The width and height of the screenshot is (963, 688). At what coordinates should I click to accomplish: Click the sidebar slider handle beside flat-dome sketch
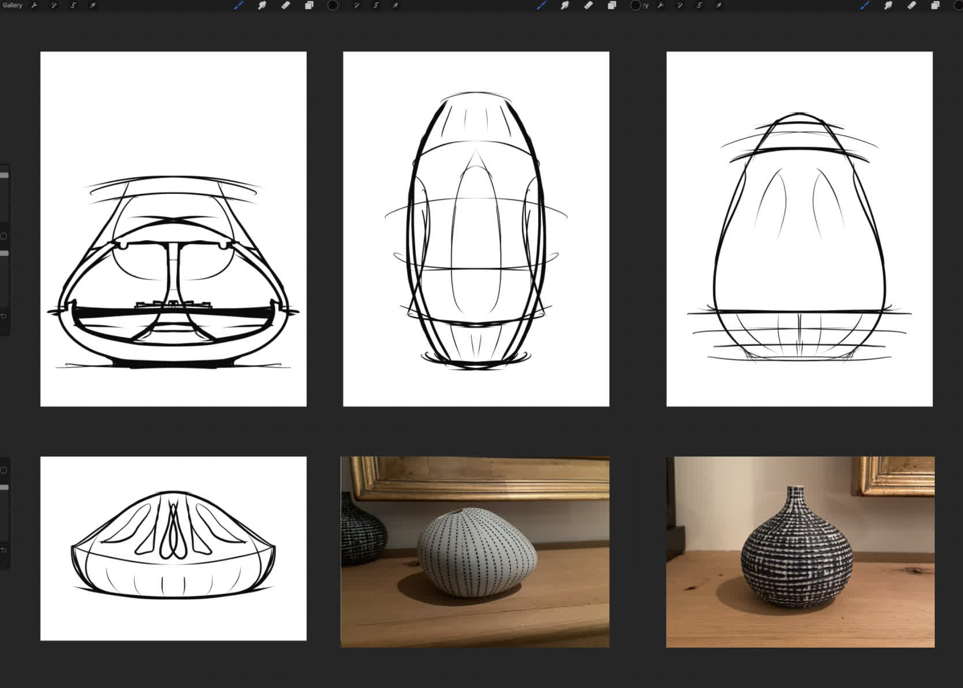click(4, 487)
